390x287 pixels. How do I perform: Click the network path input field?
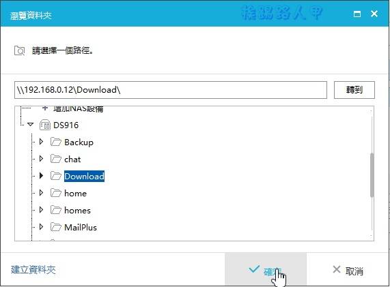tap(171, 90)
